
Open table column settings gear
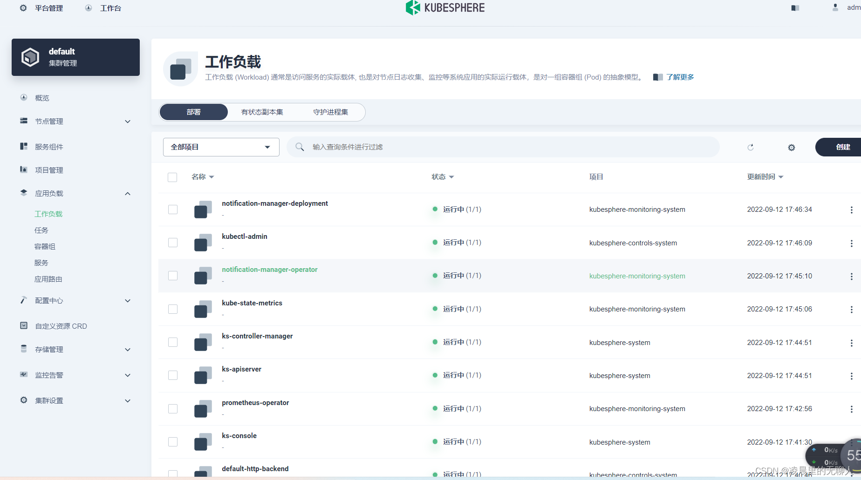coord(792,148)
